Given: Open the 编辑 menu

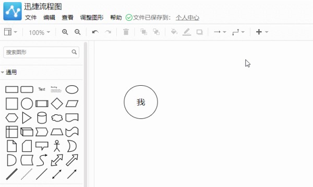Looking at the screenshot, I should coord(49,18).
